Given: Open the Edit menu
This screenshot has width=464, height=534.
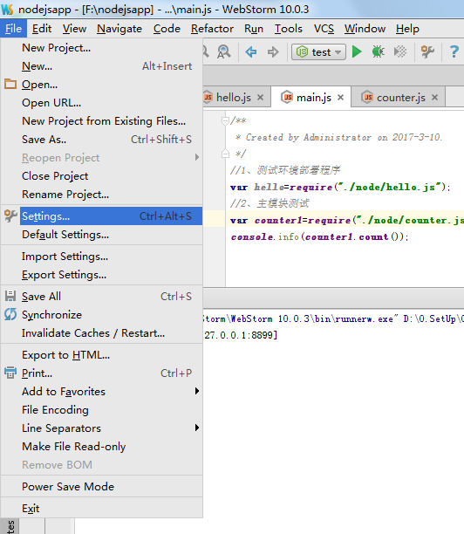Looking at the screenshot, I should (42, 29).
